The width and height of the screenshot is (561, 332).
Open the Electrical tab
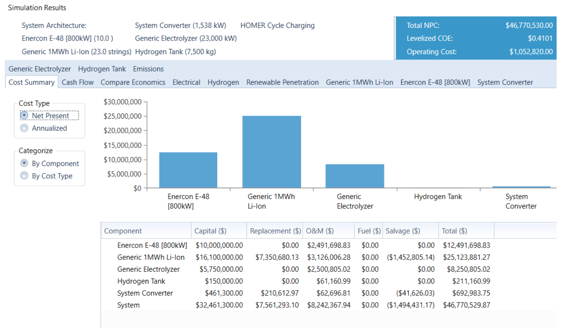coord(186,82)
